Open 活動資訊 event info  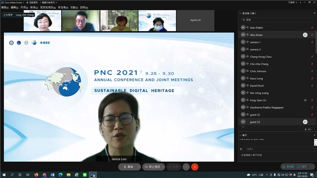point(32,2)
